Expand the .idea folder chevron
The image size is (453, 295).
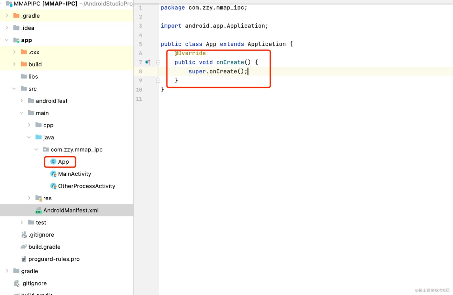point(7,28)
